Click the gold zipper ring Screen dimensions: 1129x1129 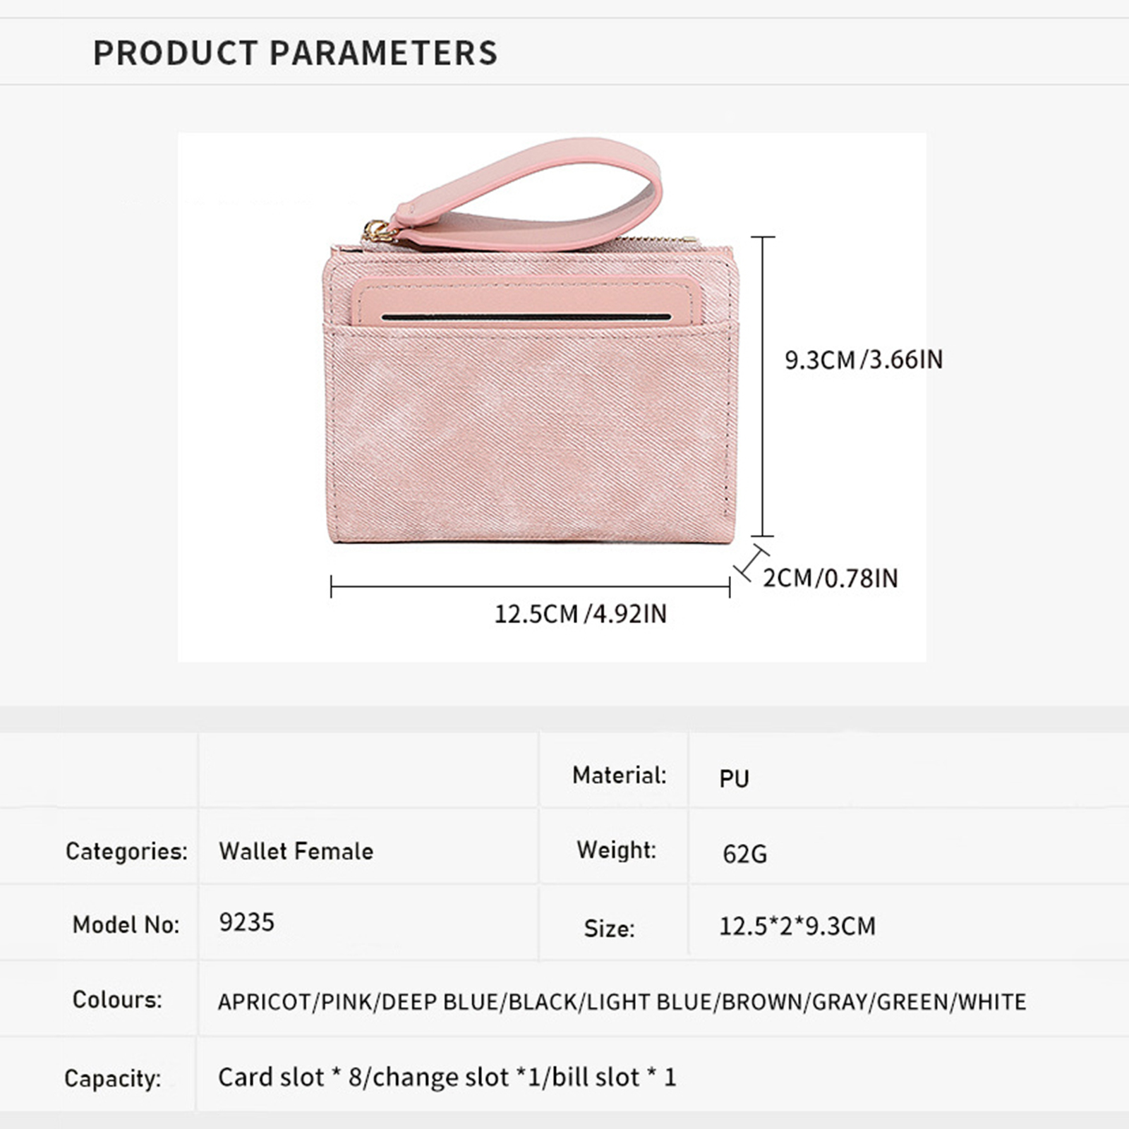378,231
